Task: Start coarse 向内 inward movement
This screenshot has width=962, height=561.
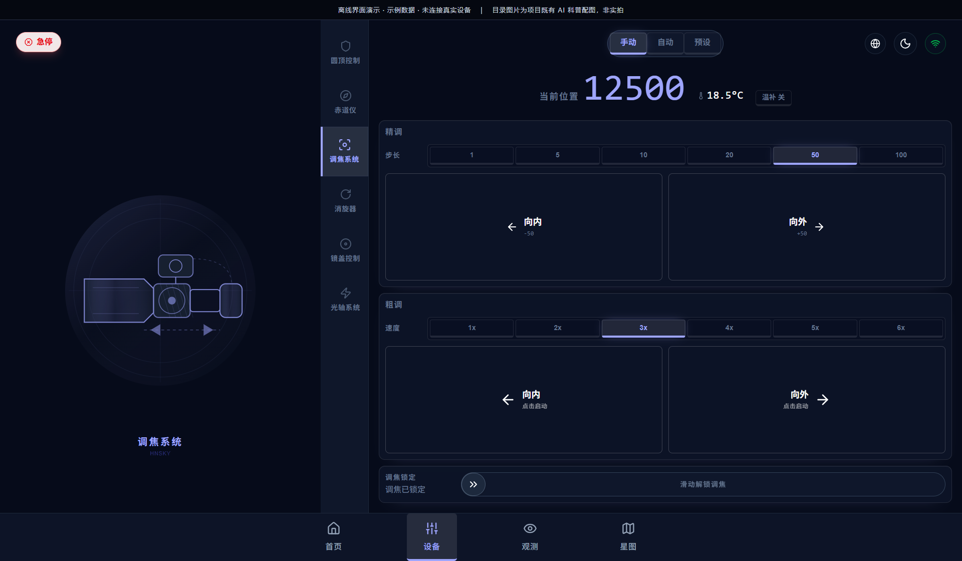Action: click(524, 400)
